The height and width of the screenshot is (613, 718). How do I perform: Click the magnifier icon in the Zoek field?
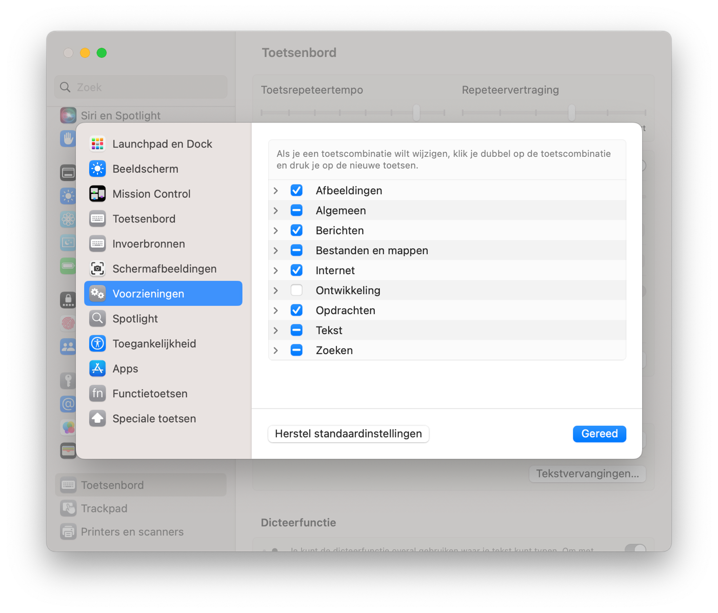click(65, 87)
